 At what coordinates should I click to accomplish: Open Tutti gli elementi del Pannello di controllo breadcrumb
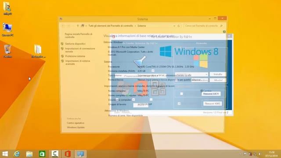click(x=111, y=26)
